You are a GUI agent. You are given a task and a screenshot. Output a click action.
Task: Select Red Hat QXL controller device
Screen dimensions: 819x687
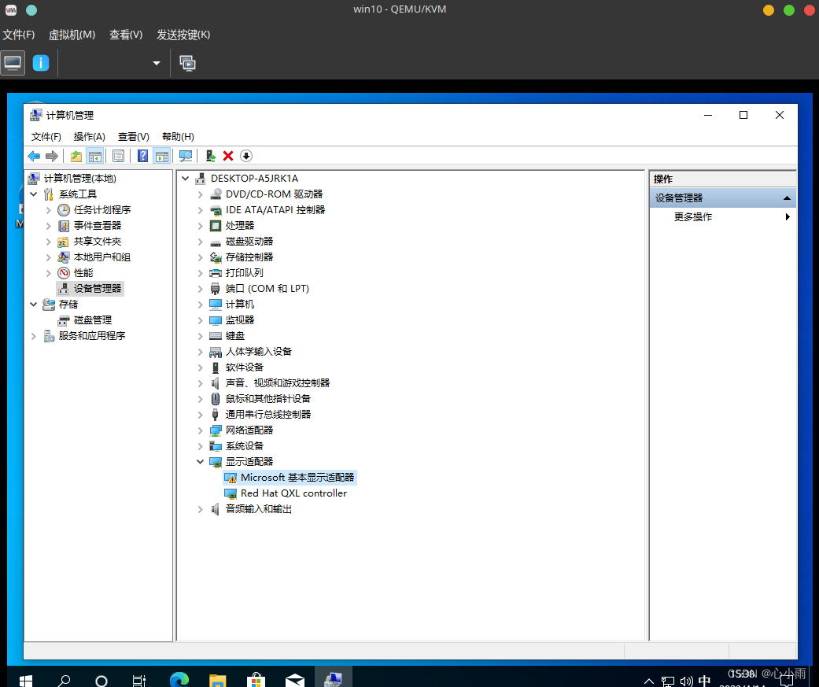click(293, 493)
